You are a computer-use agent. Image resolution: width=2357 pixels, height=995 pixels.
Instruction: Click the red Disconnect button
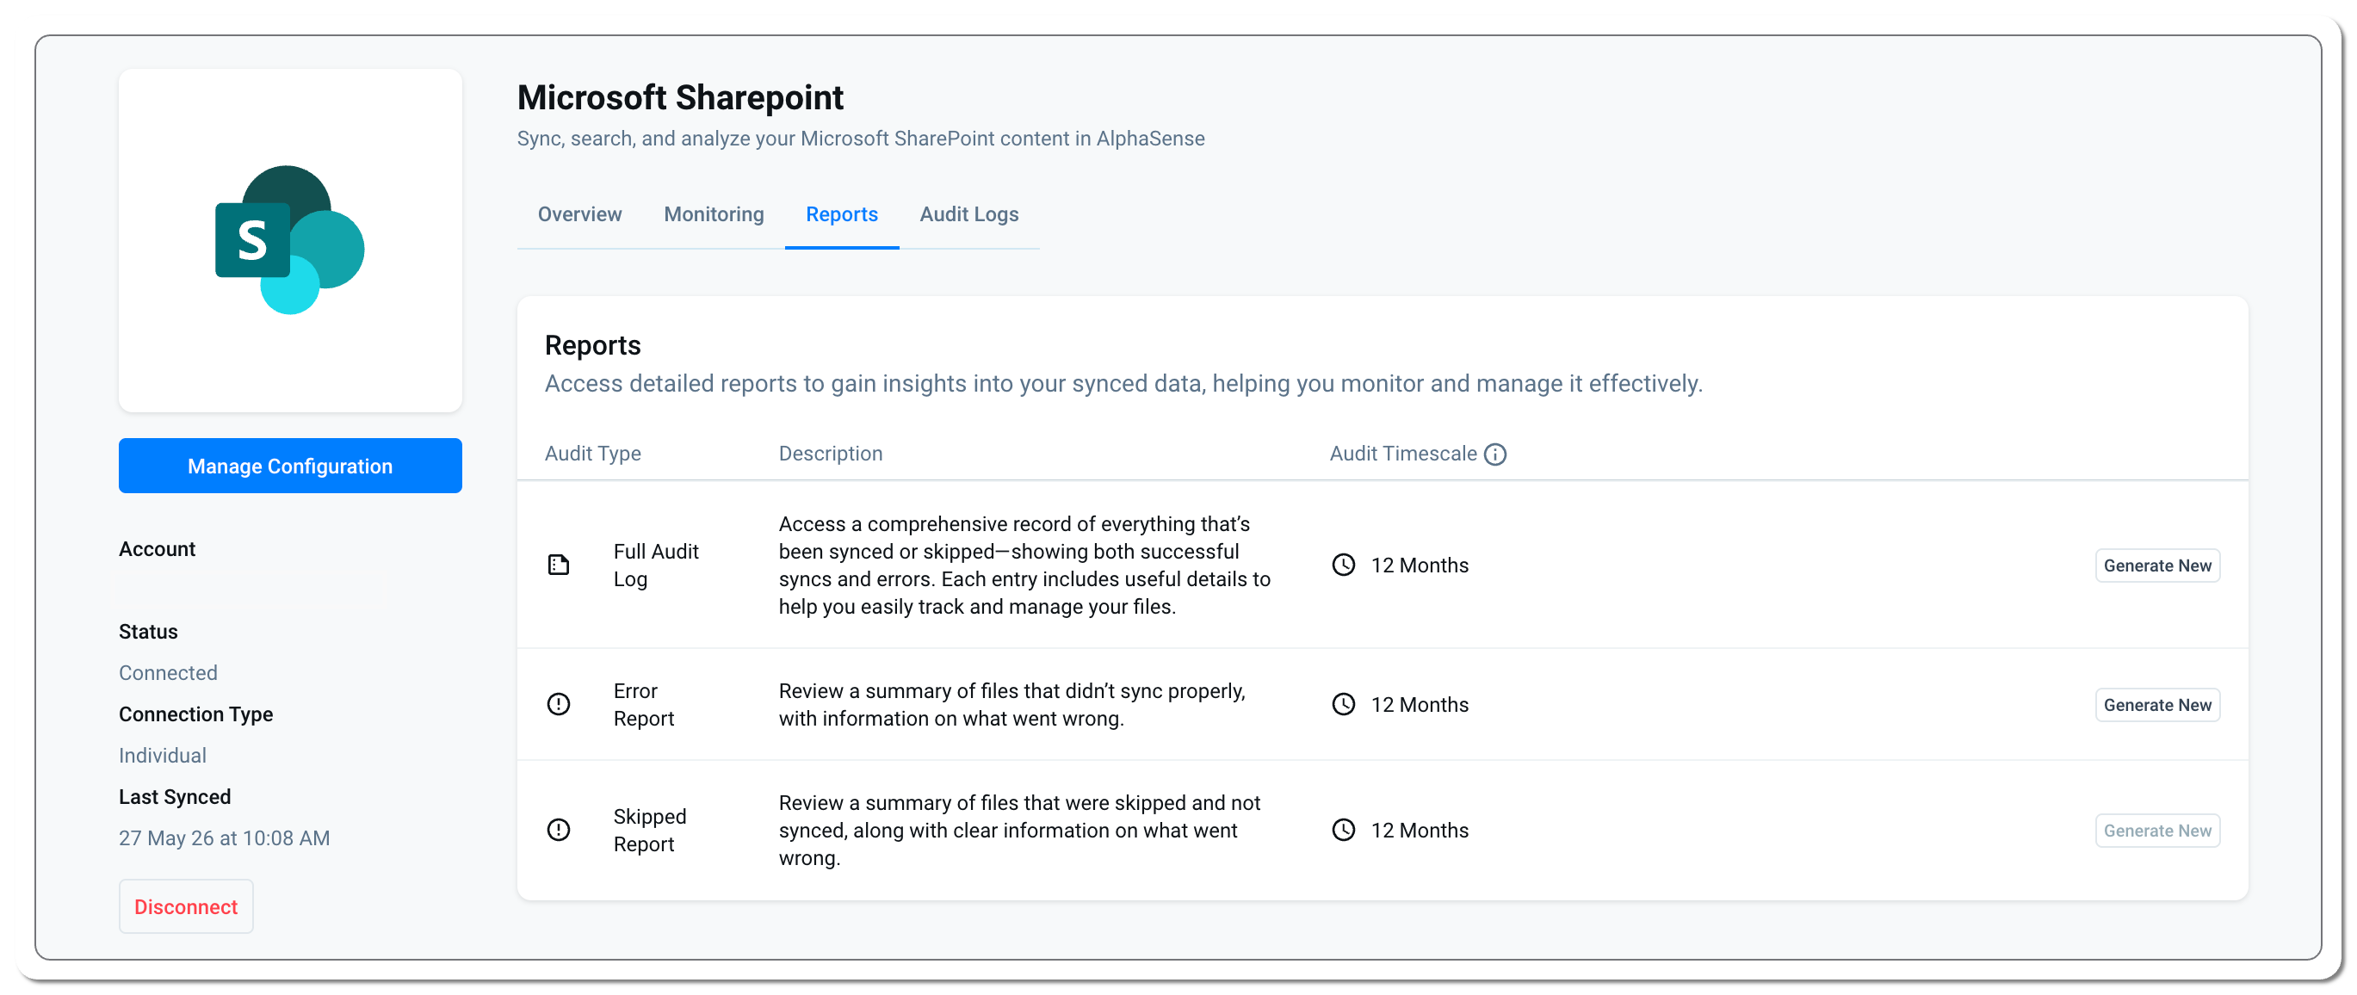(x=186, y=906)
